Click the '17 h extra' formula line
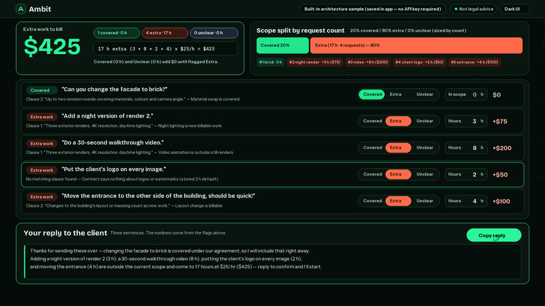This screenshot has width=545, height=306. point(166,49)
